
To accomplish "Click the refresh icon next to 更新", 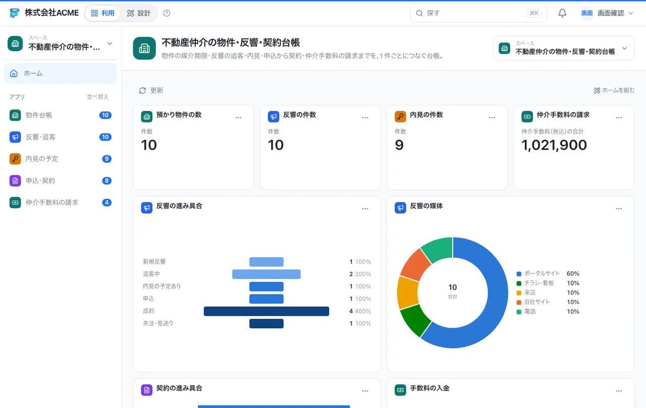I will click(142, 91).
